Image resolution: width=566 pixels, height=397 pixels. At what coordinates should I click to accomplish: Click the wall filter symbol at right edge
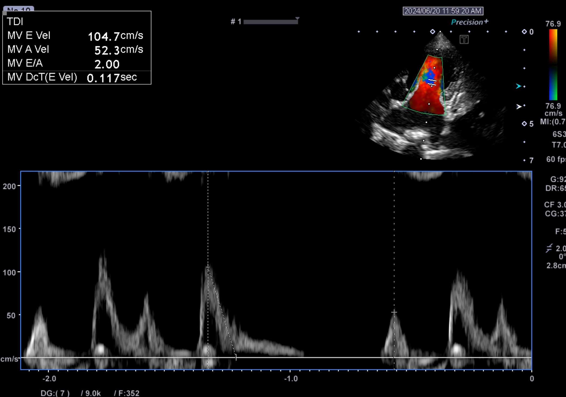tap(549, 248)
